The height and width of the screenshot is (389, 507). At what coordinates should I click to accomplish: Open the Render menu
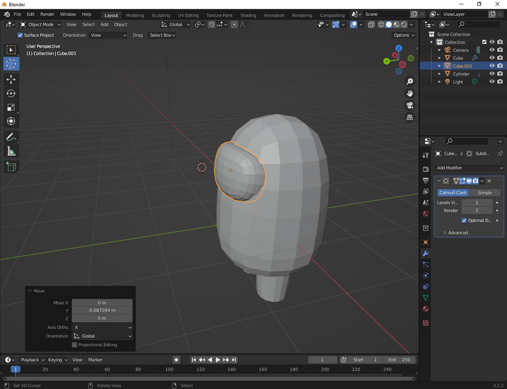point(48,15)
